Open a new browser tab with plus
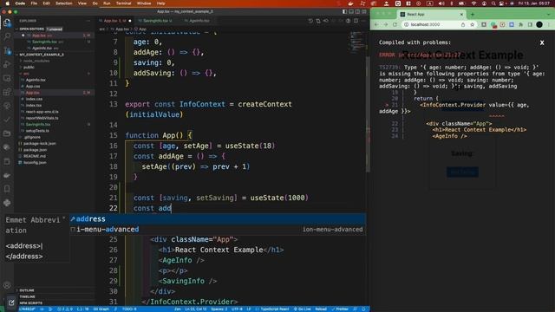Screen dimensions: 555x312 (472, 15)
